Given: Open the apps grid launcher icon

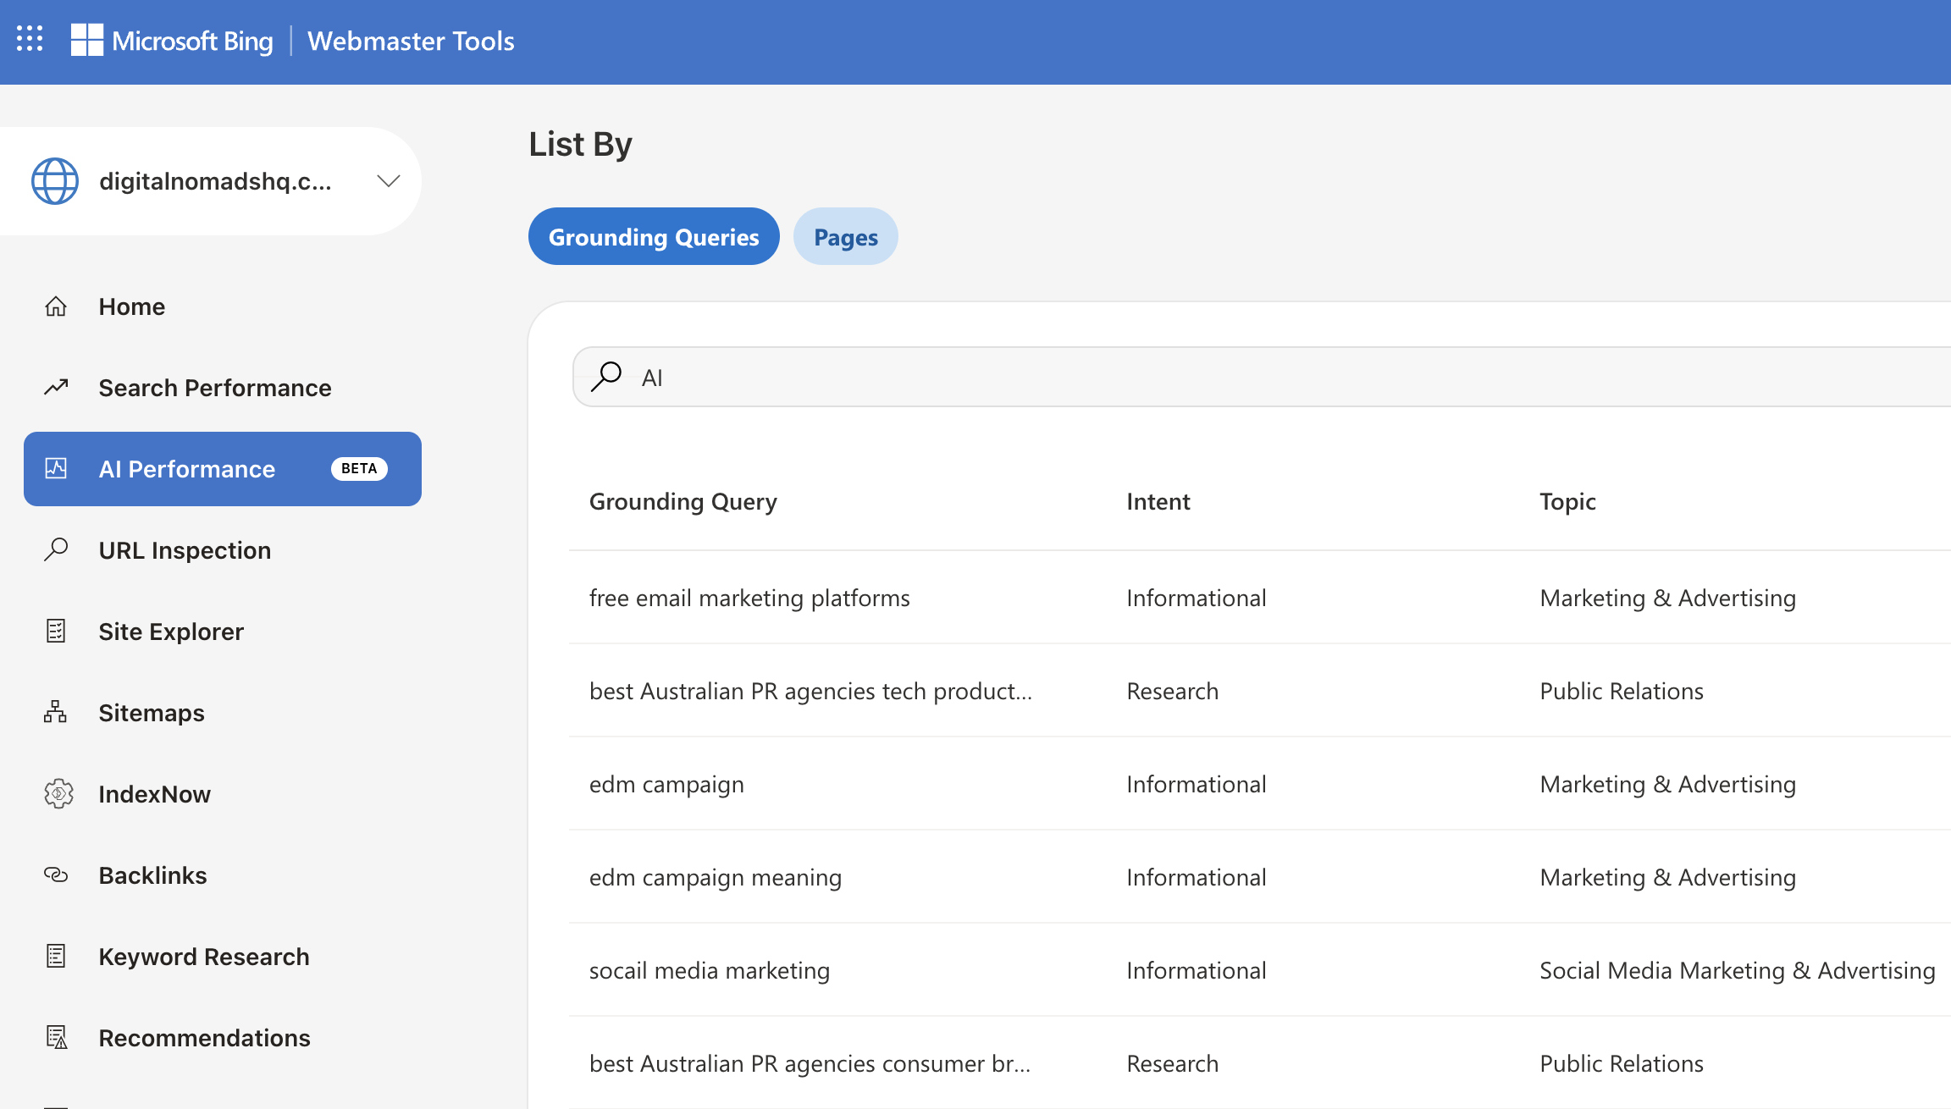Looking at the screenshot, I should tap(30, 39).
